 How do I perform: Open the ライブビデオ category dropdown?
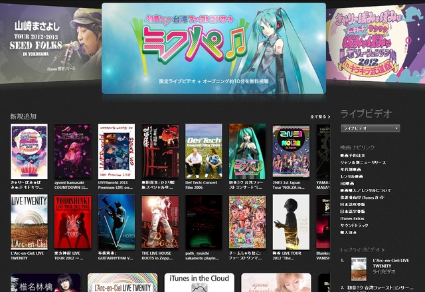tap(370, 128)
